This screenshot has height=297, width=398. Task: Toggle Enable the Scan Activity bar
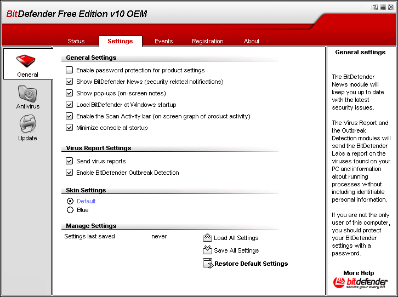click(x=69, y=116)
